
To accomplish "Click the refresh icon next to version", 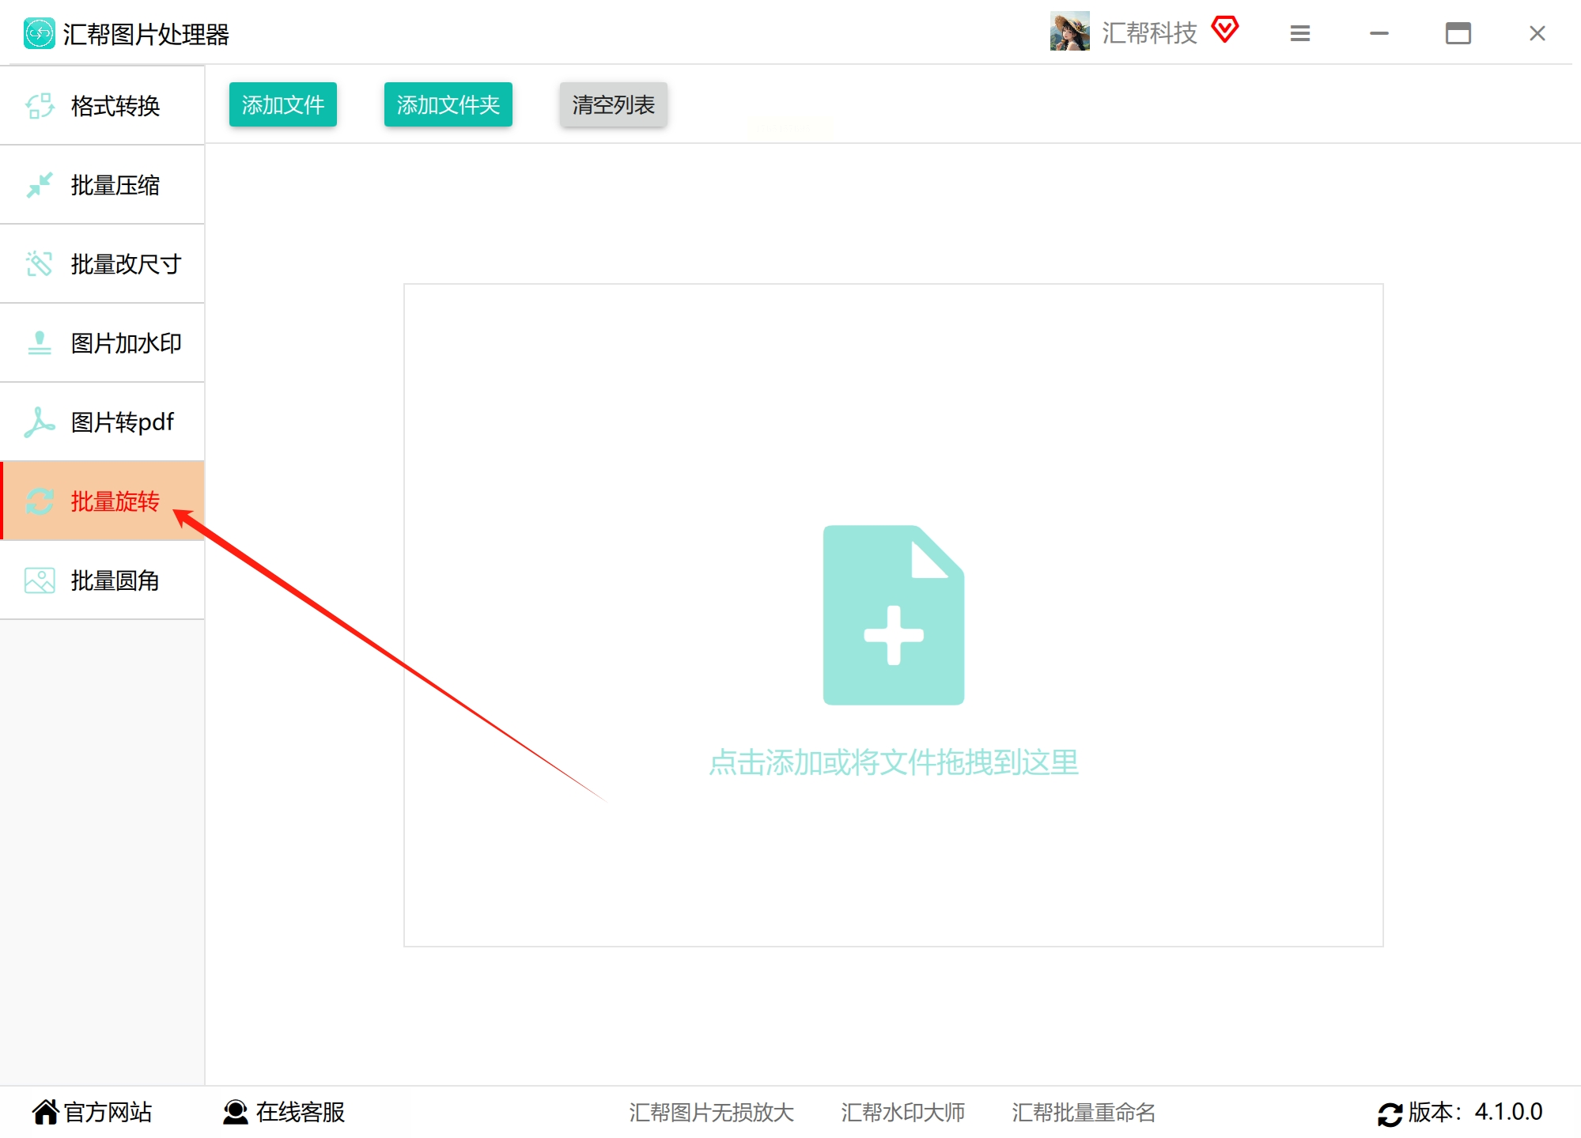I will [1390, 1113].
